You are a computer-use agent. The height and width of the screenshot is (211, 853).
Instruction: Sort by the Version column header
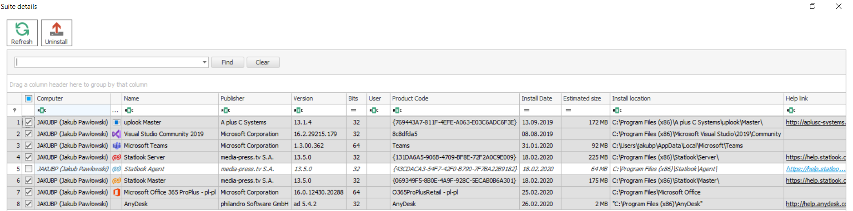click(319, 99)
